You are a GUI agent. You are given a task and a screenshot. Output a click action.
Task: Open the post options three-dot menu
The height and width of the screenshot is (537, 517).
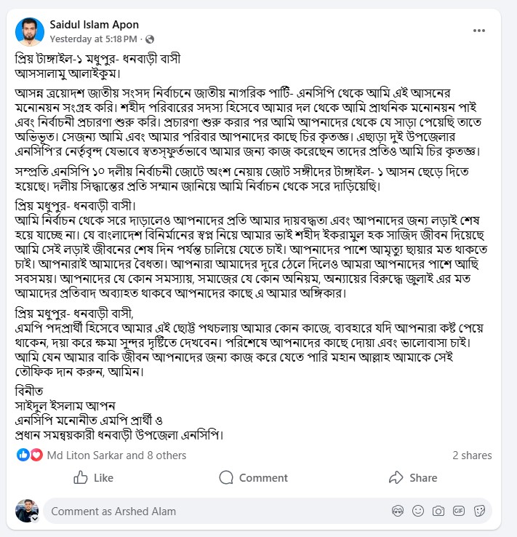tap(479, 31)
